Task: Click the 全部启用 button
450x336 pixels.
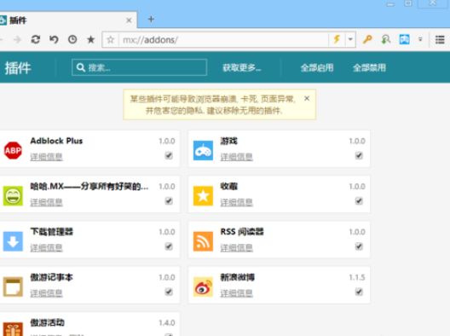Action: [317, 67]
